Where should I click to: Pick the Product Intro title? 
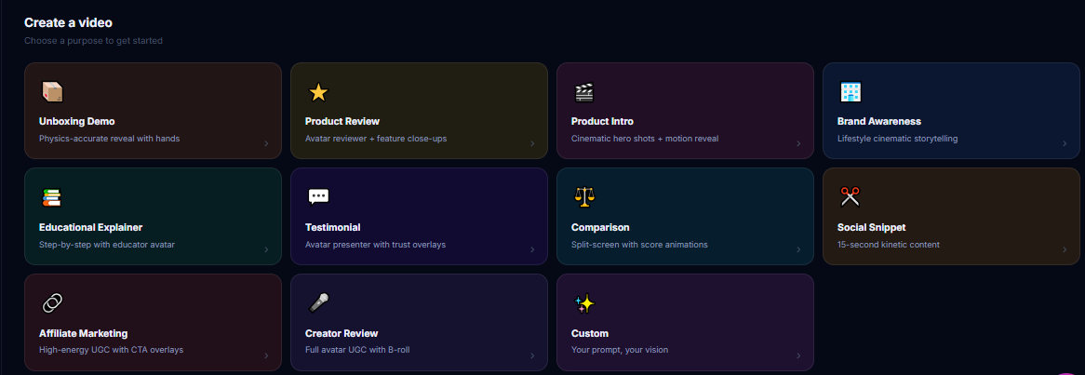click(602, 121)
